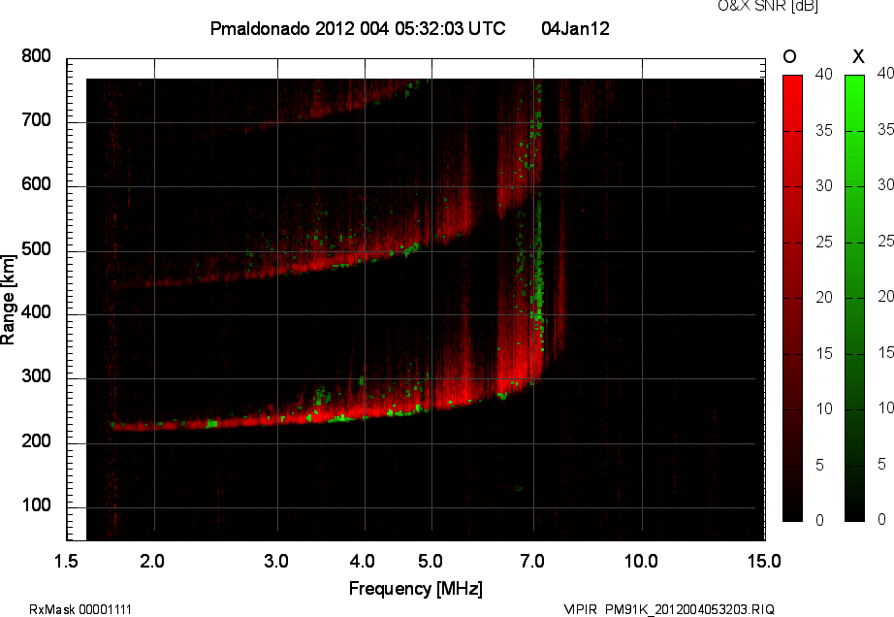The width and height of the screenshot is (894, 617).
Task: Click the red O-mode color bar
Action: coord(792,298)
